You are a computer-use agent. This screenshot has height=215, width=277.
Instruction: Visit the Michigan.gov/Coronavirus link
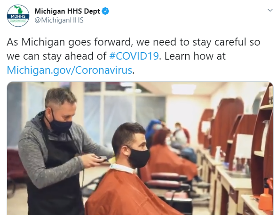pyautogui.click(x=70, y=70)
